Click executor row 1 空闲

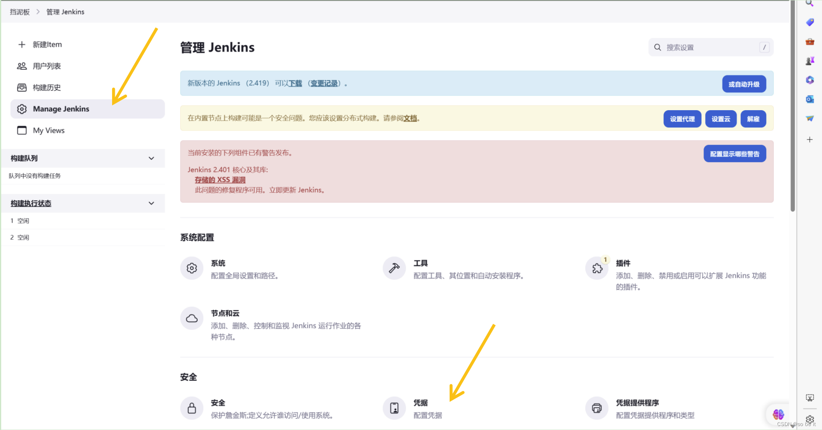pyautogui.click(x=83, y=221)
